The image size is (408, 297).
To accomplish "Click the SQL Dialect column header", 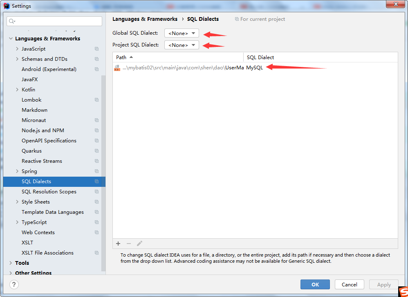I will pyautogui.click(x=321, y=58).
